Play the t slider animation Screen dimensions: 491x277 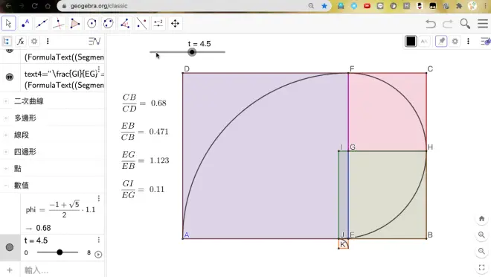point(98,255)
